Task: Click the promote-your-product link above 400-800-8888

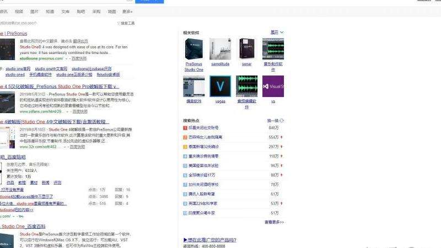Action: (x=210, y=240)
